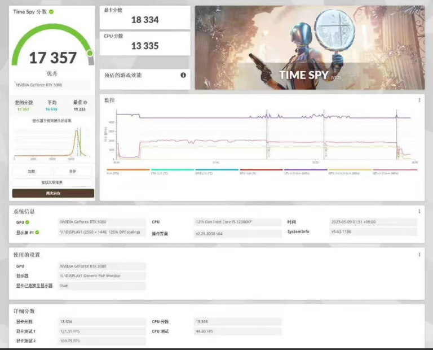Toggle the purple CPU clock frequency legend
The image size is (433, 350).
(306, 171)
